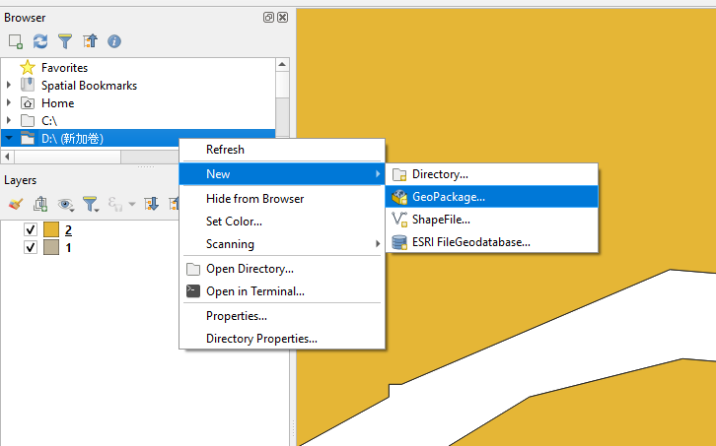Click the ShapeFile icon in the submenu
716x446 pixels.
(x=399, y=220)
